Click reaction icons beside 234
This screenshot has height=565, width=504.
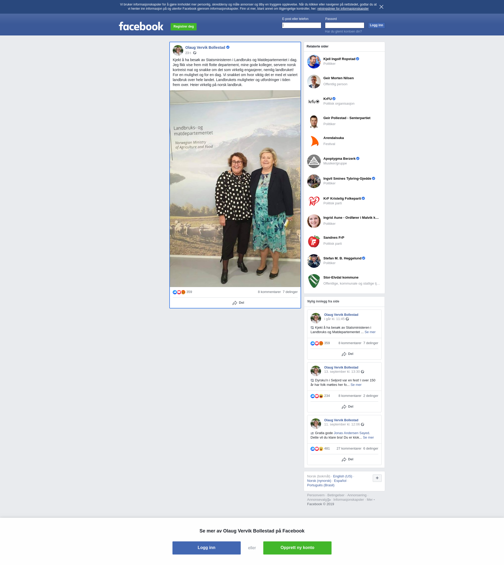[x=317, y=396]
